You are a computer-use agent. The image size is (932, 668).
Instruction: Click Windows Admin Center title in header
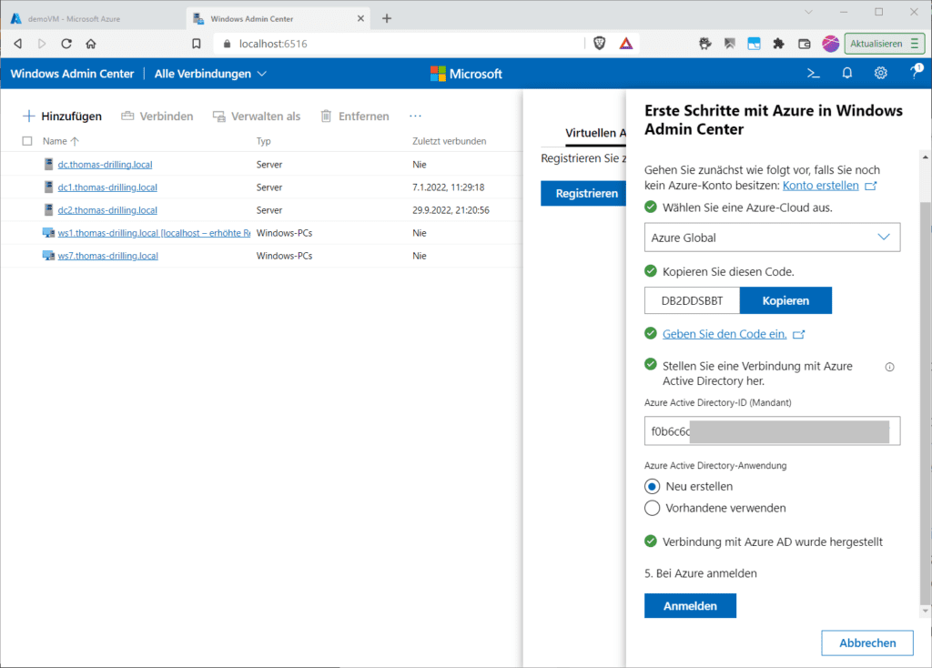(73, 74)
